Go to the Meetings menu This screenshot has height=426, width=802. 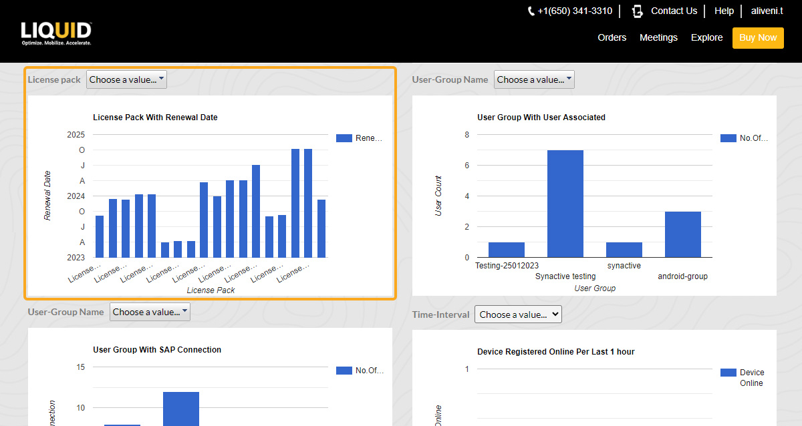(658, 37)
